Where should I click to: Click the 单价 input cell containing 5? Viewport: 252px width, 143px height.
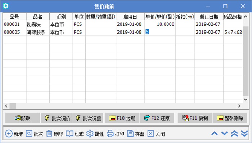[160, 32]
